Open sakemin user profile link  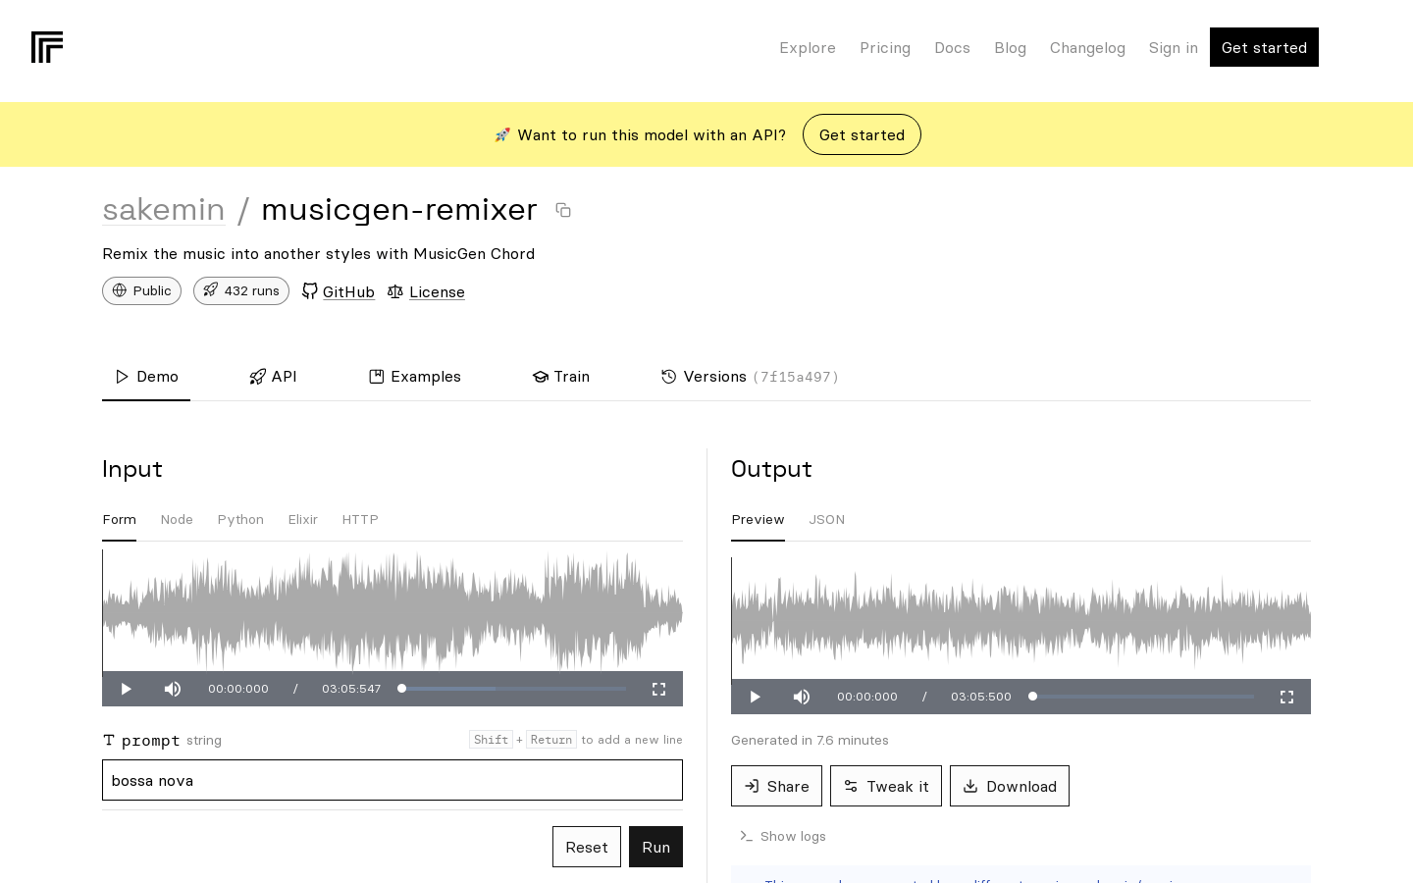164,209
